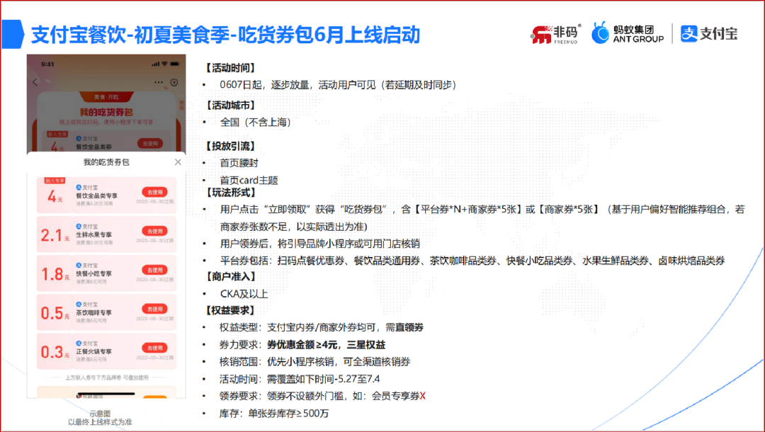Click the 【活动时间】 heading

[229, 68]
